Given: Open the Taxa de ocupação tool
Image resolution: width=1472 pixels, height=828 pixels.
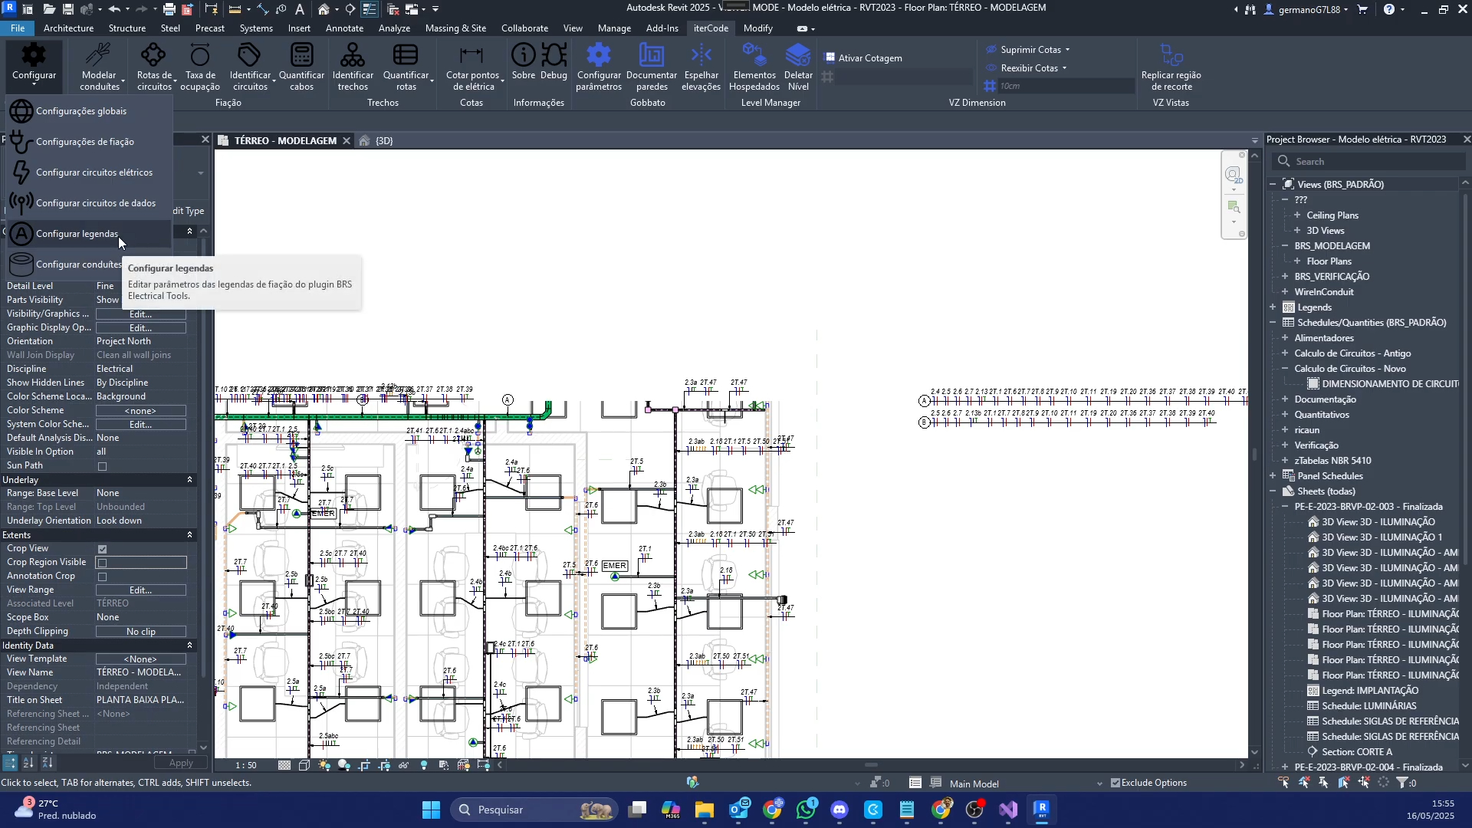Looking at the screenshot, I should (x=199, y=57).
